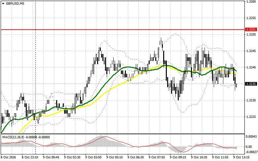The width and height of the screenshot is (258, 161).
Task: Open the chart dropdown arrow beside GBPUSD,M5
Action: (3, 3)
